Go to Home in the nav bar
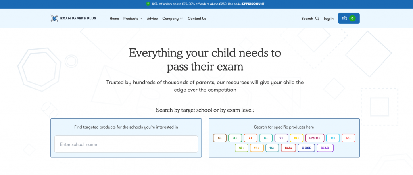Viewport: 413px width, 175px height. coord(114,19)
